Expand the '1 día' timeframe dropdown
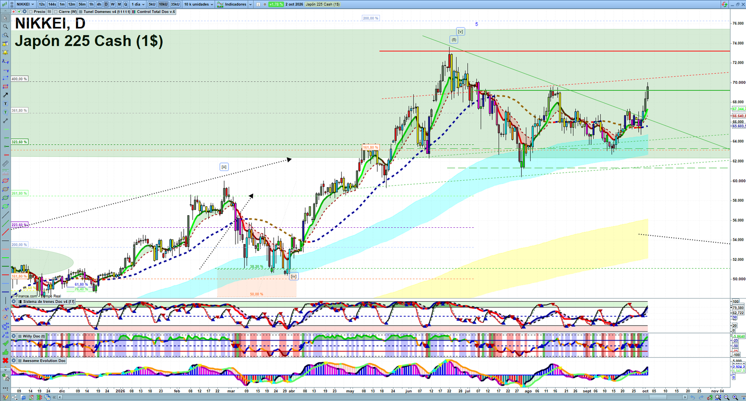Image resolution: width=746 pixels, height=401 pixels. (138, 4)
